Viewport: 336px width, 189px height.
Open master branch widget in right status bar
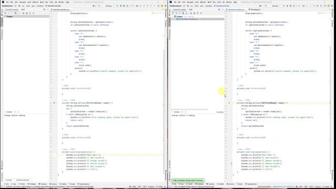[327, 187]
